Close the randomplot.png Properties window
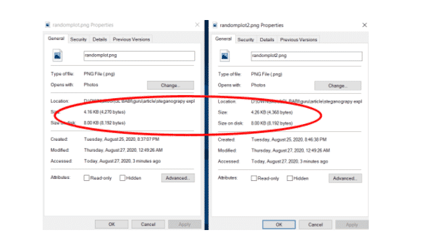Viewport: 425px width, 252px height. 198,25
